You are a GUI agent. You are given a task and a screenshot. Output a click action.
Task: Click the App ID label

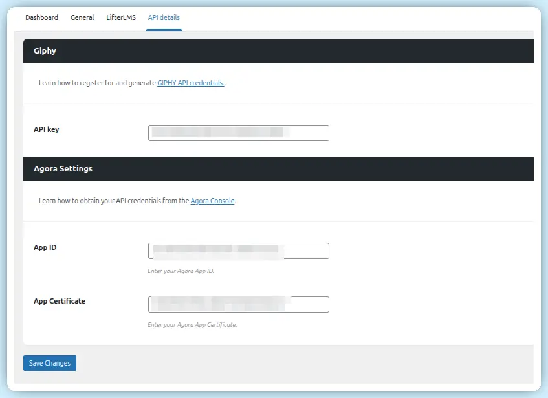(45, 247)
